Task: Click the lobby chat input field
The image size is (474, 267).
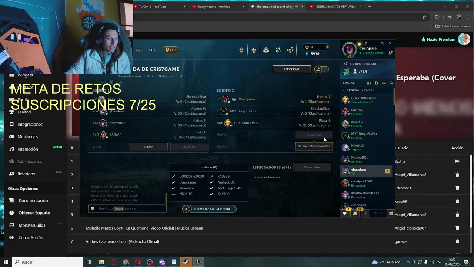Action: point(127,208)
